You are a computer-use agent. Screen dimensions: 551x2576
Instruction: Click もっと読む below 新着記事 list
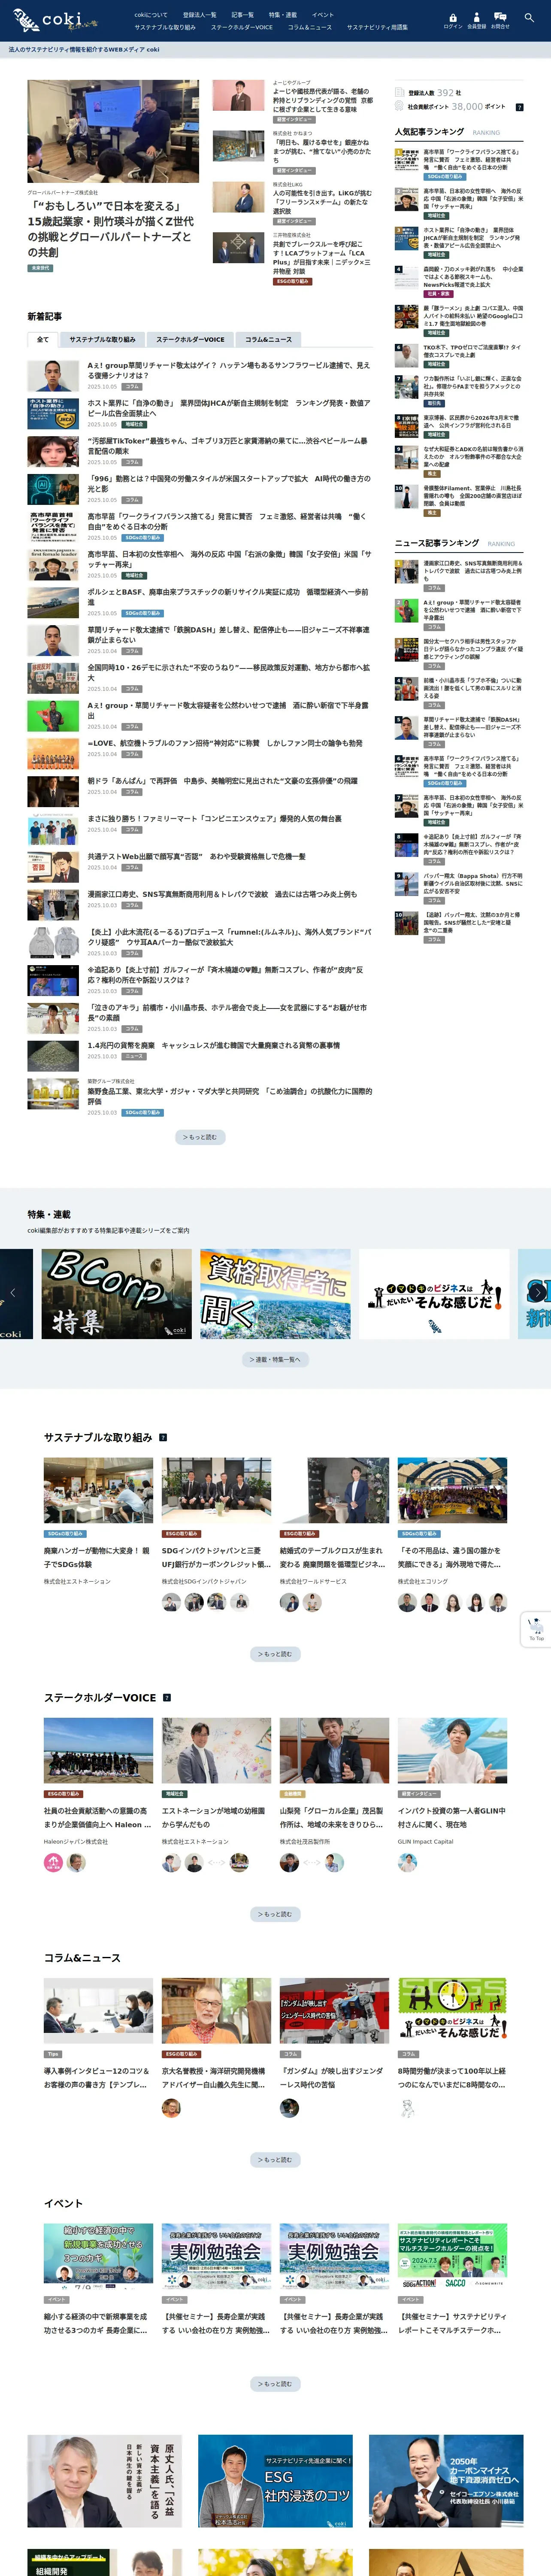pos(200,1137)
